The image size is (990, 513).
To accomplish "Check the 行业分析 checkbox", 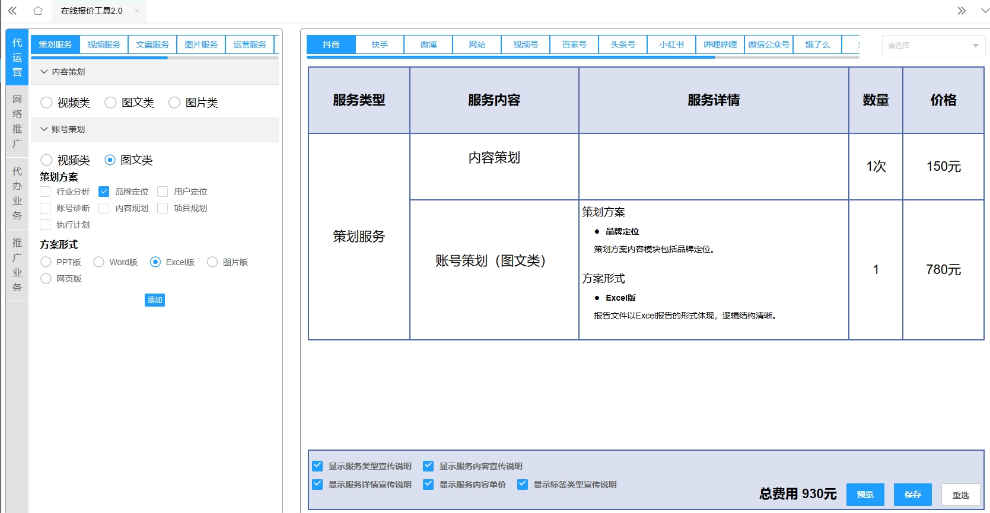I will coord(45,192).
